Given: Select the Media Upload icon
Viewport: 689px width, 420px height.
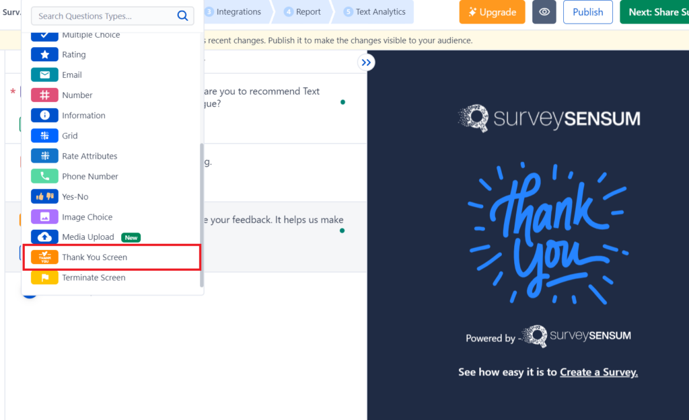Looking at the screenshot, I should coord(44,237).
